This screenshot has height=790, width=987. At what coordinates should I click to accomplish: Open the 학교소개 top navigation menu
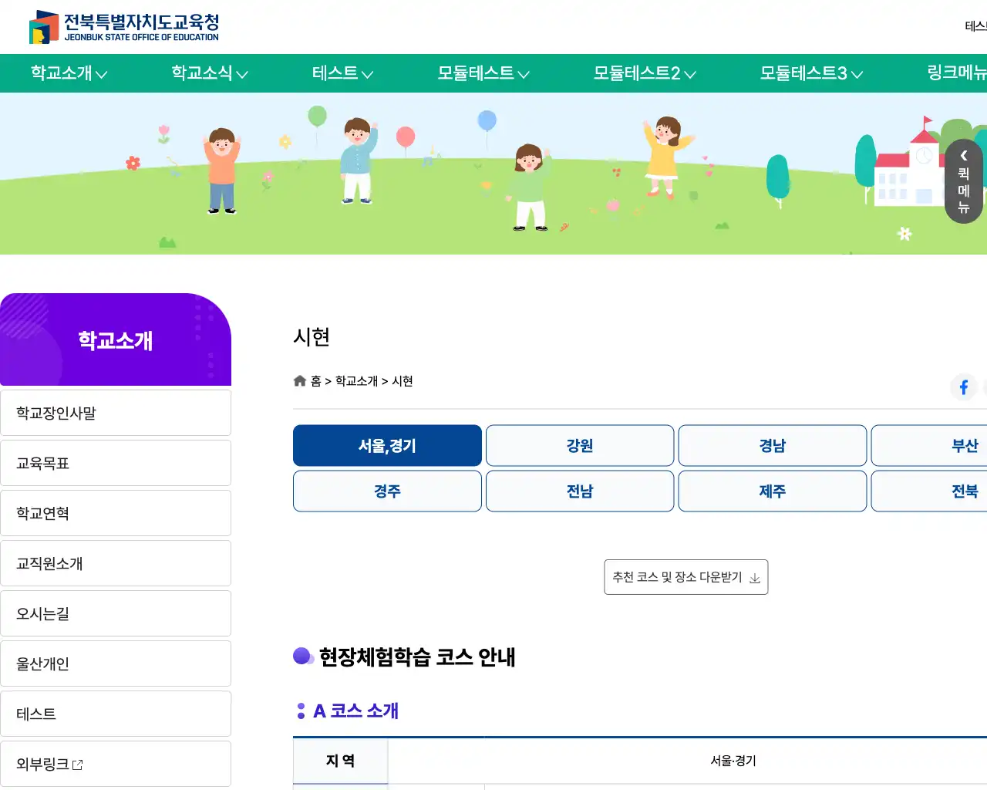pyautogui.click(x=69, y=73)
